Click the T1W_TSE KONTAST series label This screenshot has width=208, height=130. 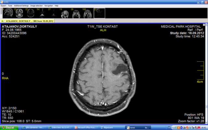103,27
